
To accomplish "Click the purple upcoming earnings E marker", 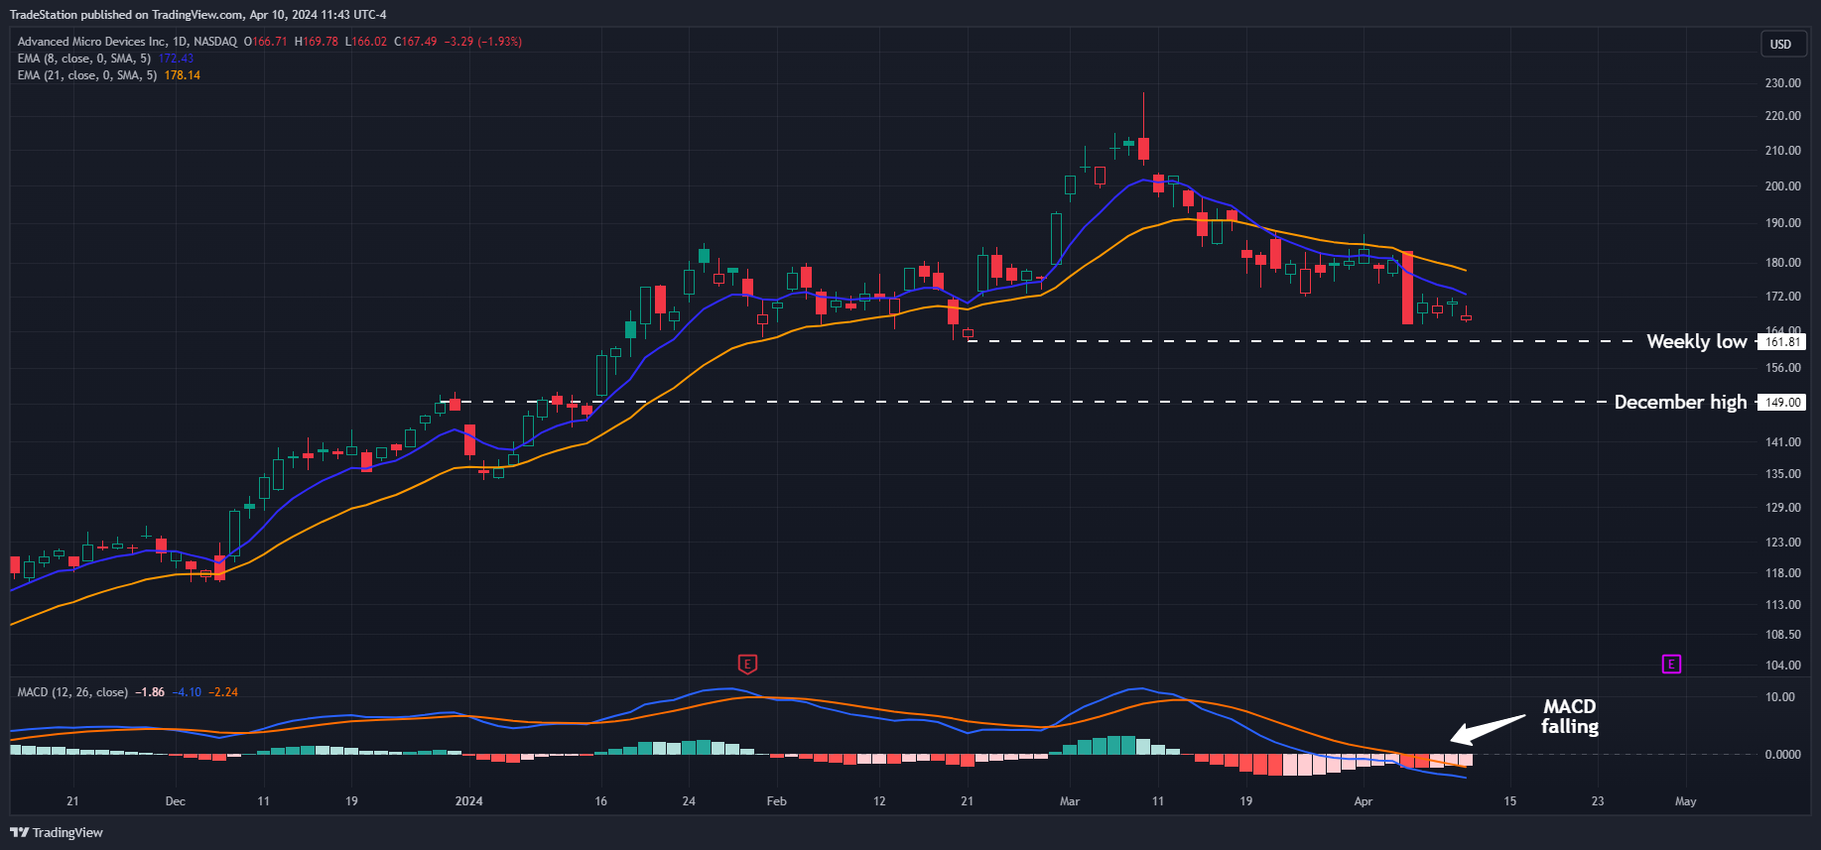I will coord(1671,664).
